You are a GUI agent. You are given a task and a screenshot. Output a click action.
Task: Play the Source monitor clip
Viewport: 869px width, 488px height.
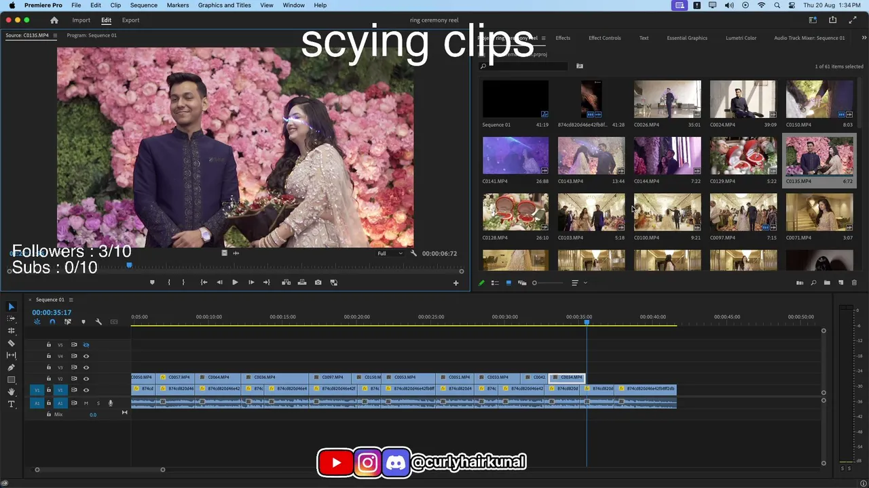[235, 283]
